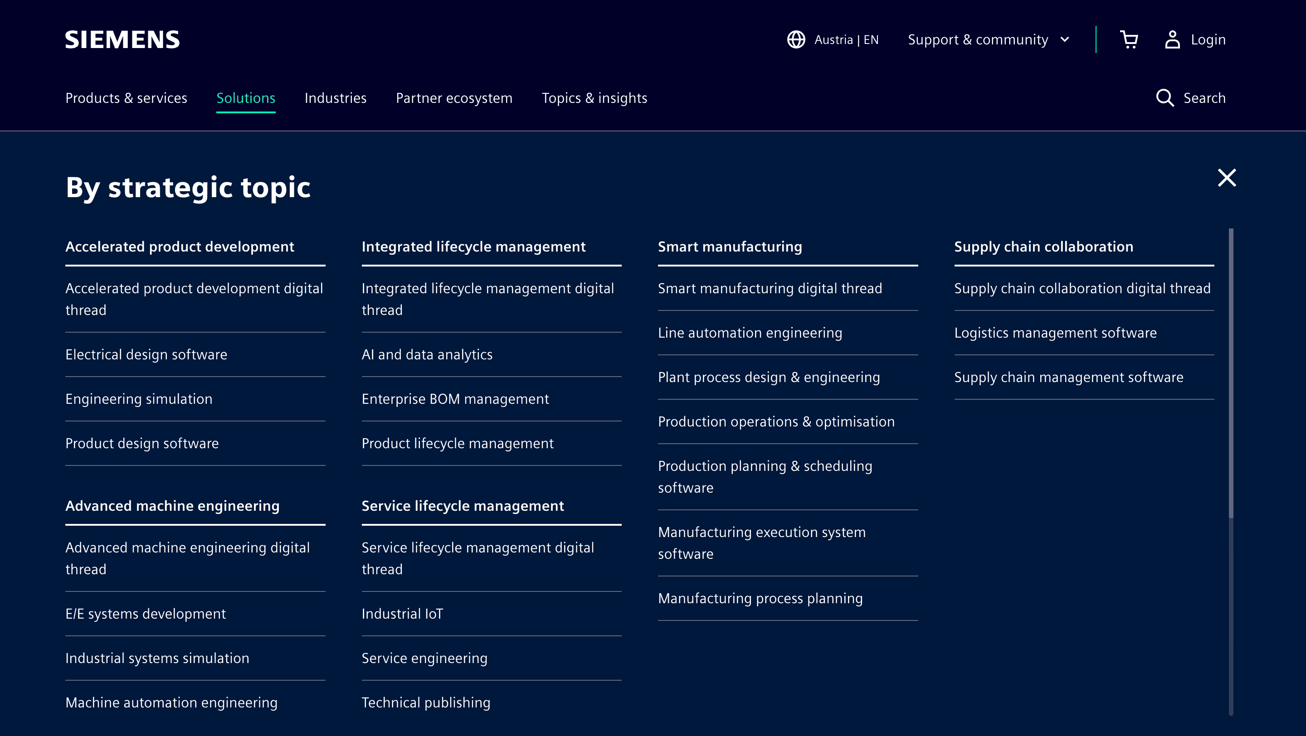
Task: Open Manufacturing process planning link
Action: [760, 598]
